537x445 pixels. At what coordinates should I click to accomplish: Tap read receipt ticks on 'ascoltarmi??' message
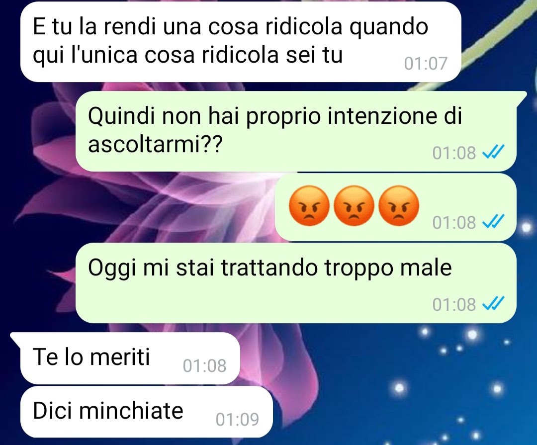493,152
